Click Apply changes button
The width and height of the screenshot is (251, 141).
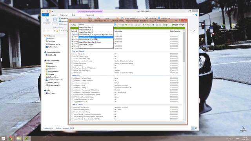[178, 25]
